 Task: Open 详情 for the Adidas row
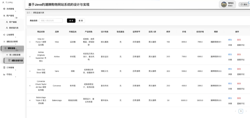pyautogui.click(x=230, y=60)
